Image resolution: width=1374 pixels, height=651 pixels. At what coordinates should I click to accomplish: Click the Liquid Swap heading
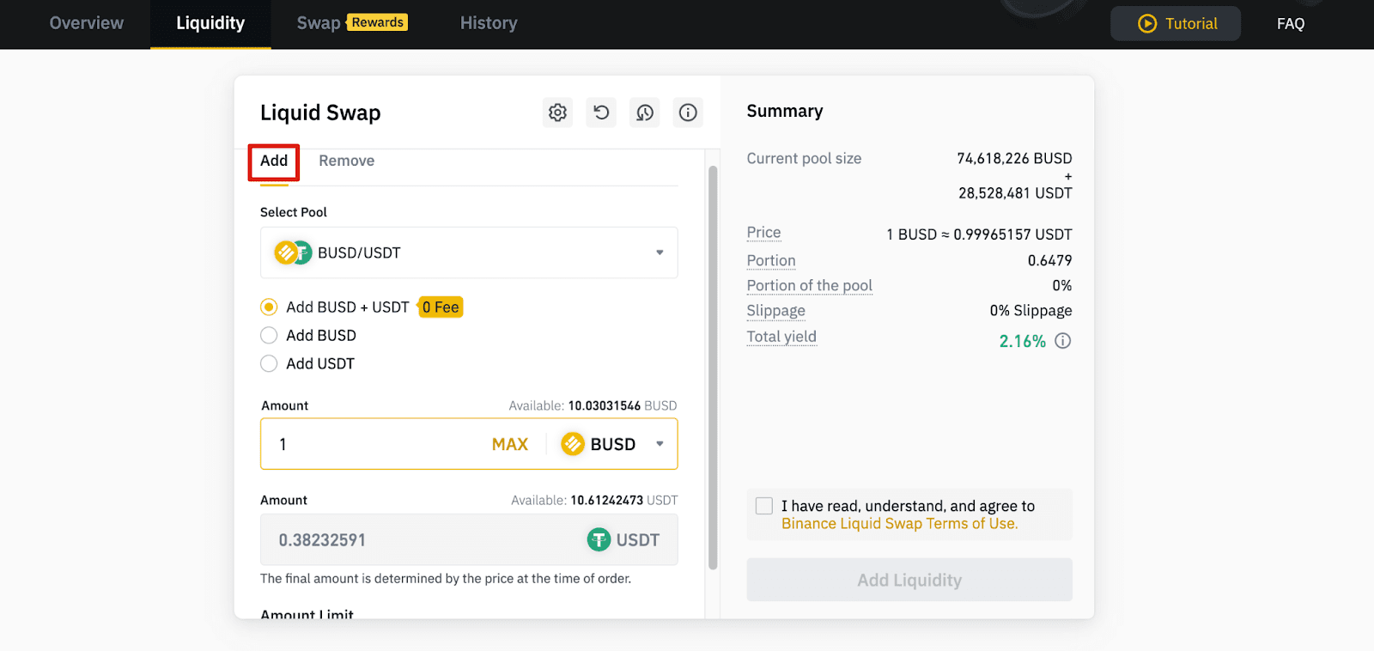pyautogui.click(x=320, y=113)
